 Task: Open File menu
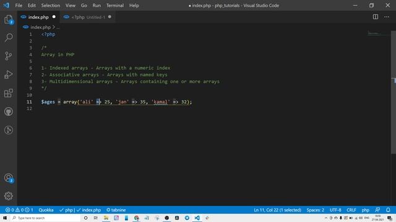coord(19,6)
